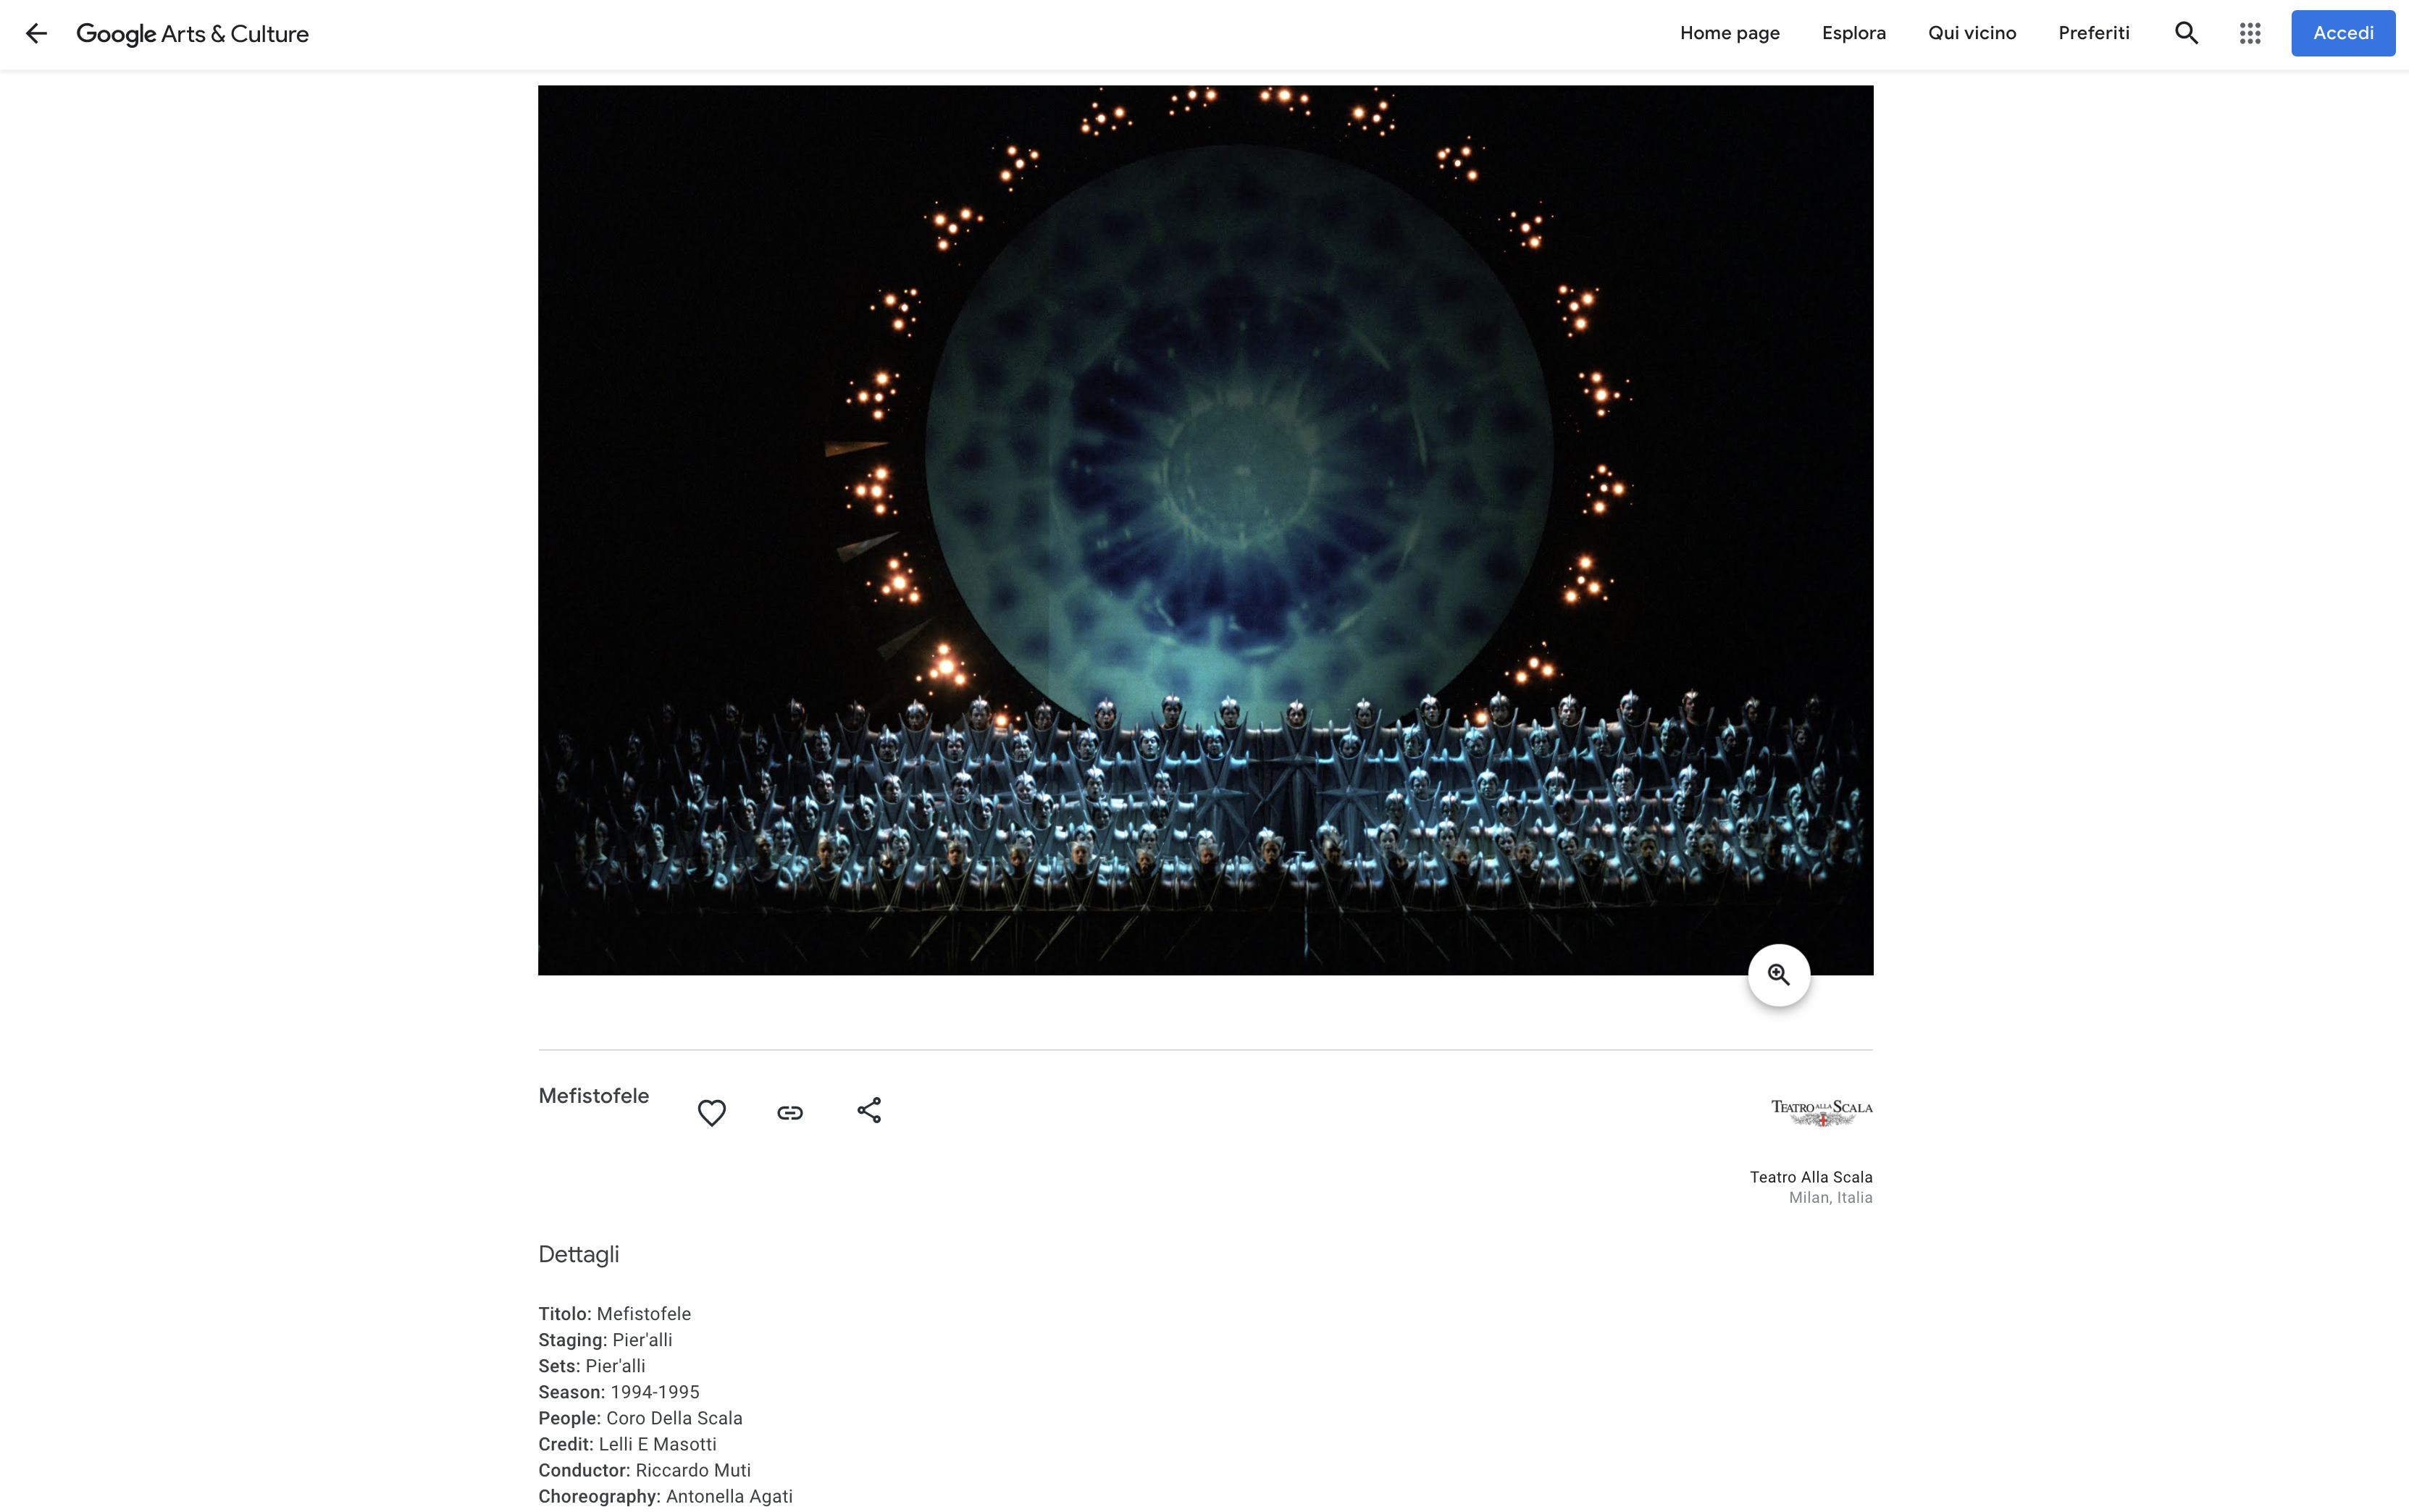Click the Mefistofele title heading
The height and width of the screenshot is (1512, 2409).
point(593,1096)
